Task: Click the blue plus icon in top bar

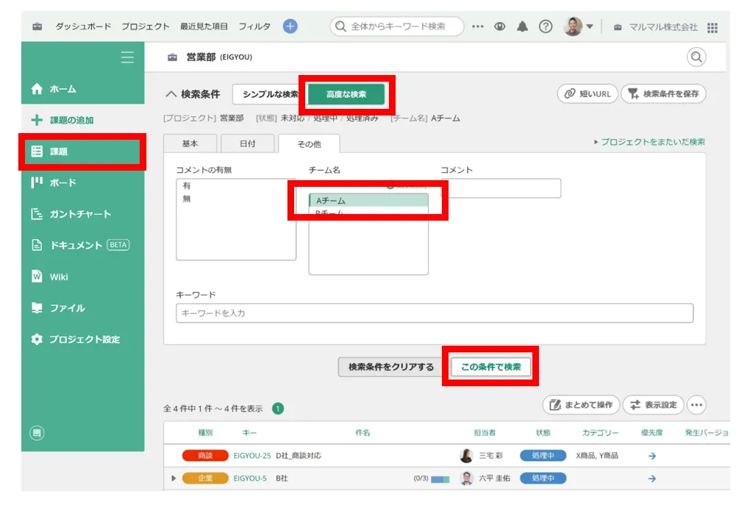Action: click(x=290, y=26)
